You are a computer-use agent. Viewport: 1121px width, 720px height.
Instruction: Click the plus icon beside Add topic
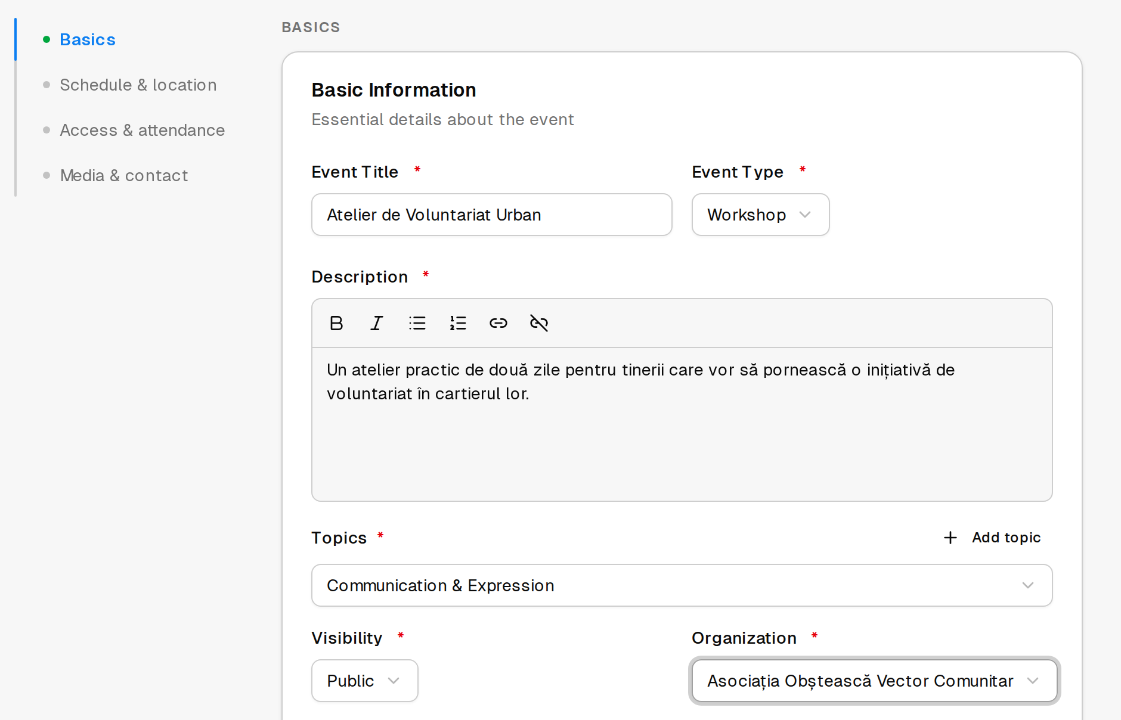point(950,538)
